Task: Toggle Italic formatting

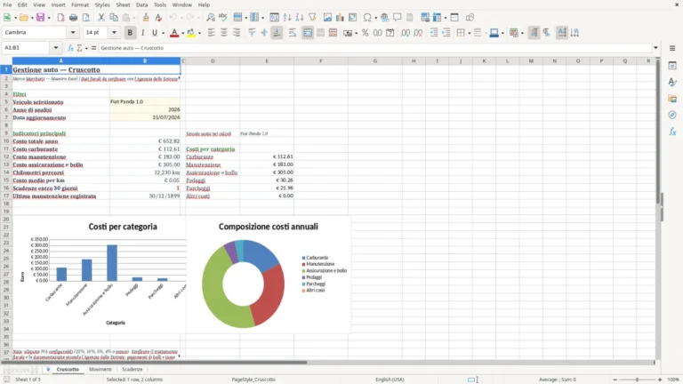Action: pyautogui.click(x=142, y=33)
